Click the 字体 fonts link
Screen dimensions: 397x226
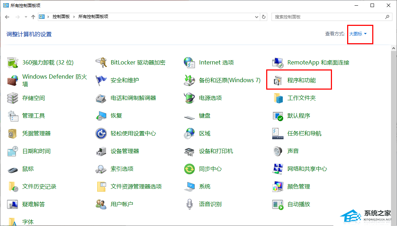tap(28, 222)
